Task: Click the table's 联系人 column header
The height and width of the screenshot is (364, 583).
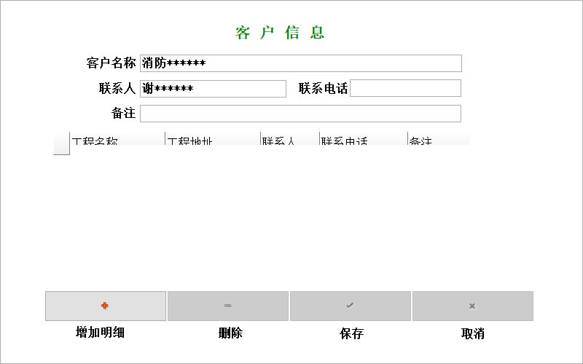Action: tap(290, 138)
